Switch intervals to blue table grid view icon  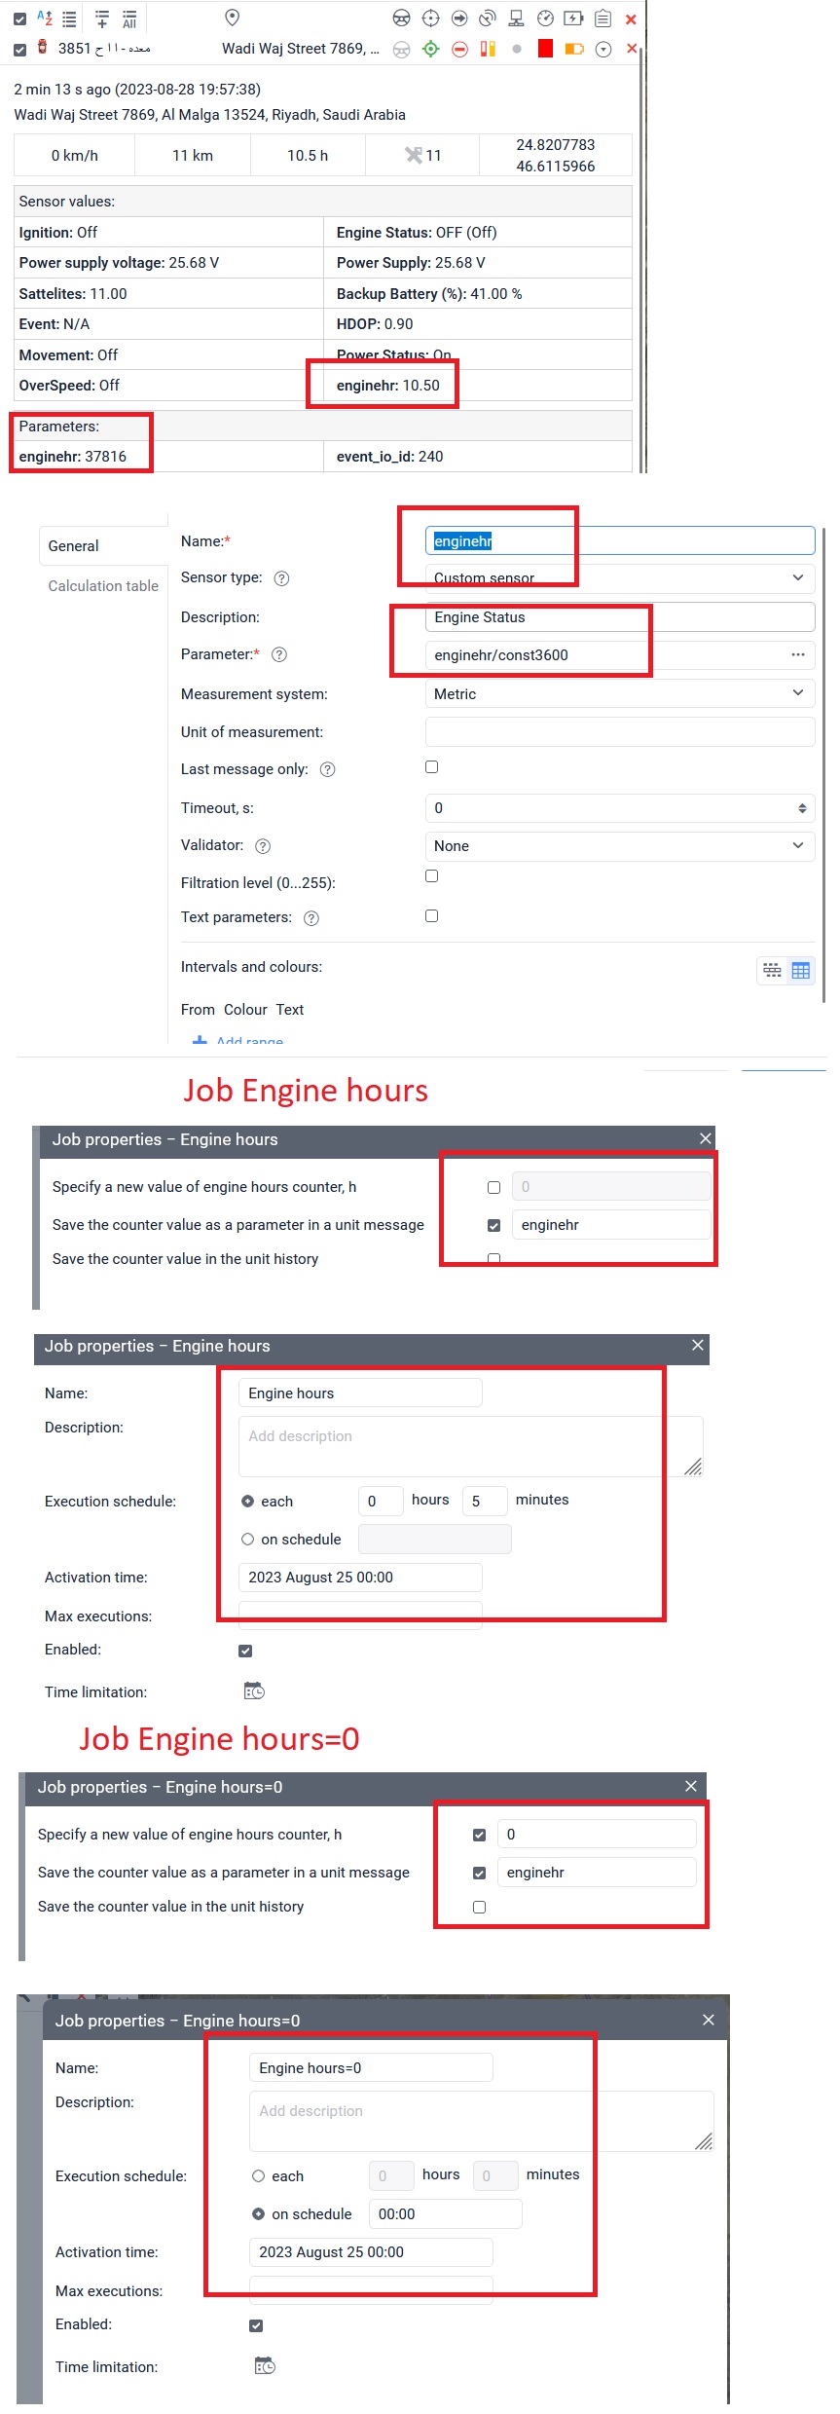[800, 971]
